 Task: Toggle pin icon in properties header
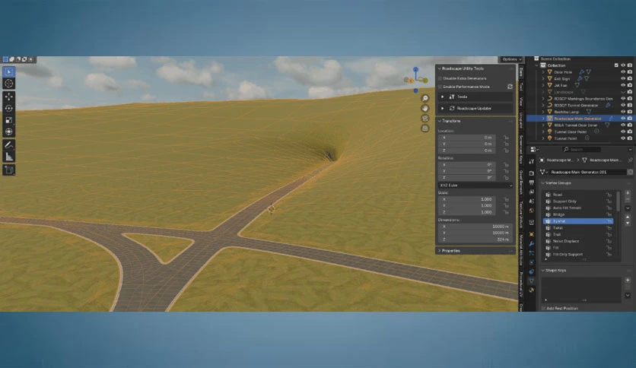click(x=630, y=160)
